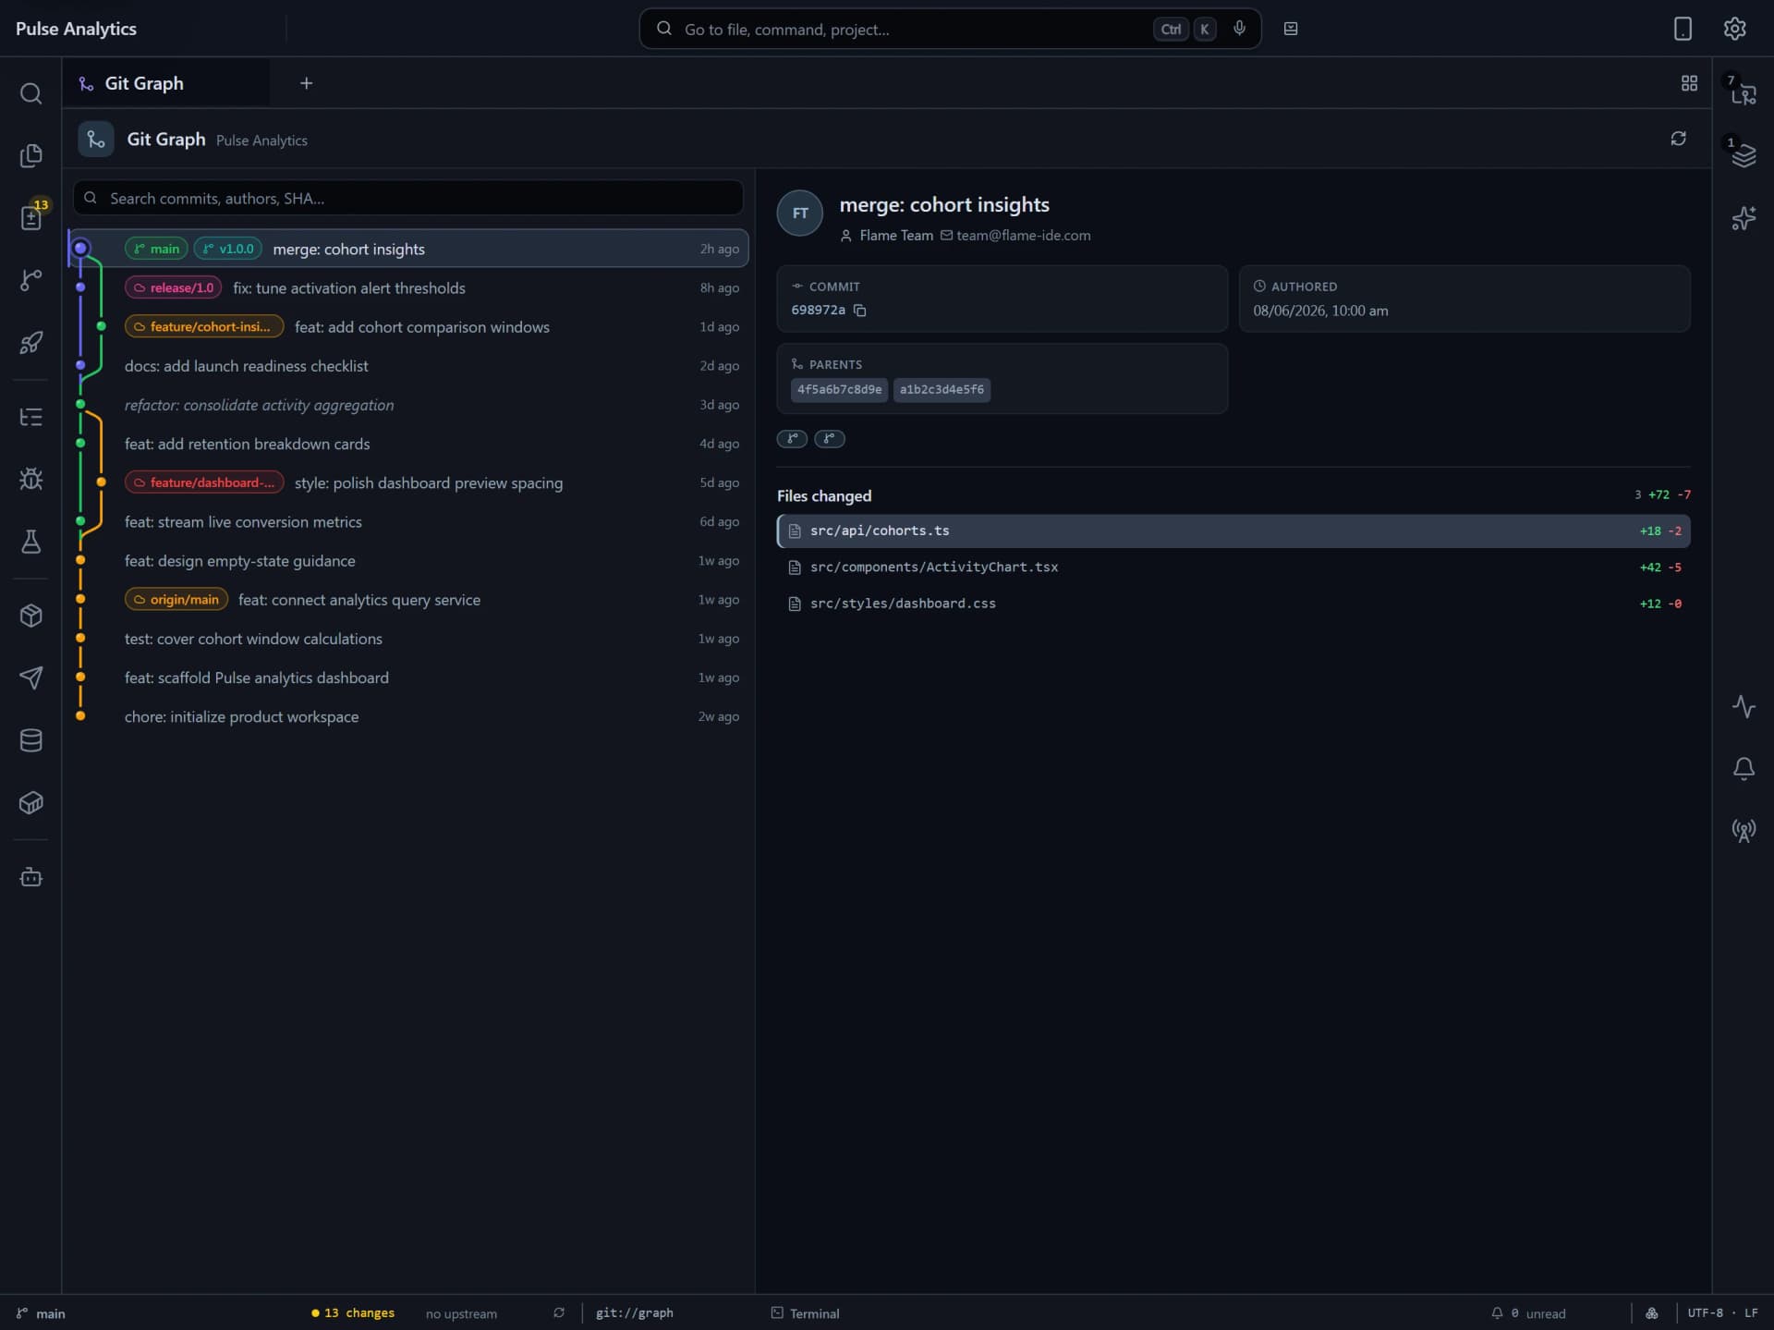Open the flask testing sidebar icon
This screenshot has height=1330, width=1774.
click(30, 542)
